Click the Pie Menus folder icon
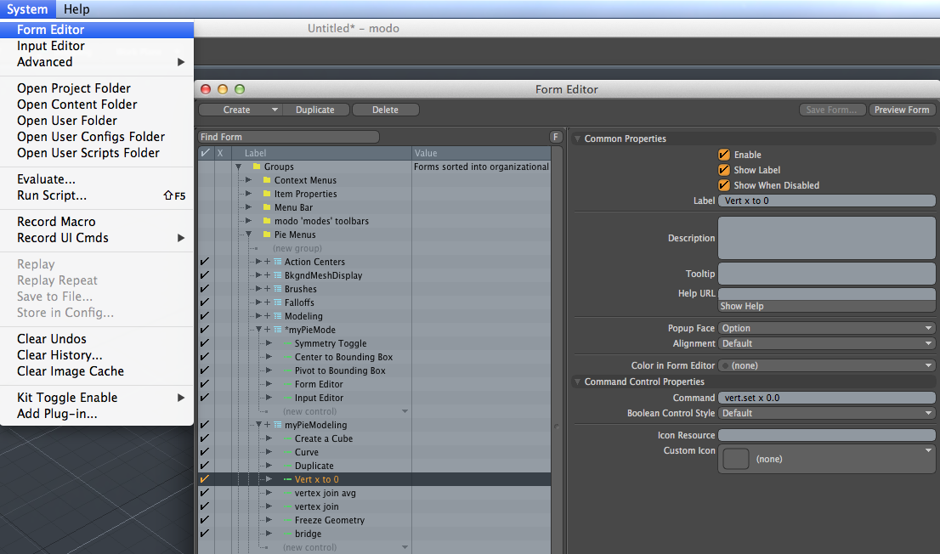940x554 pixels. pos(267,235)
